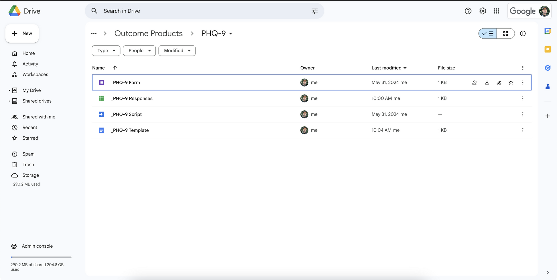Expand the My Drive tree arrow

click(9, 90)
